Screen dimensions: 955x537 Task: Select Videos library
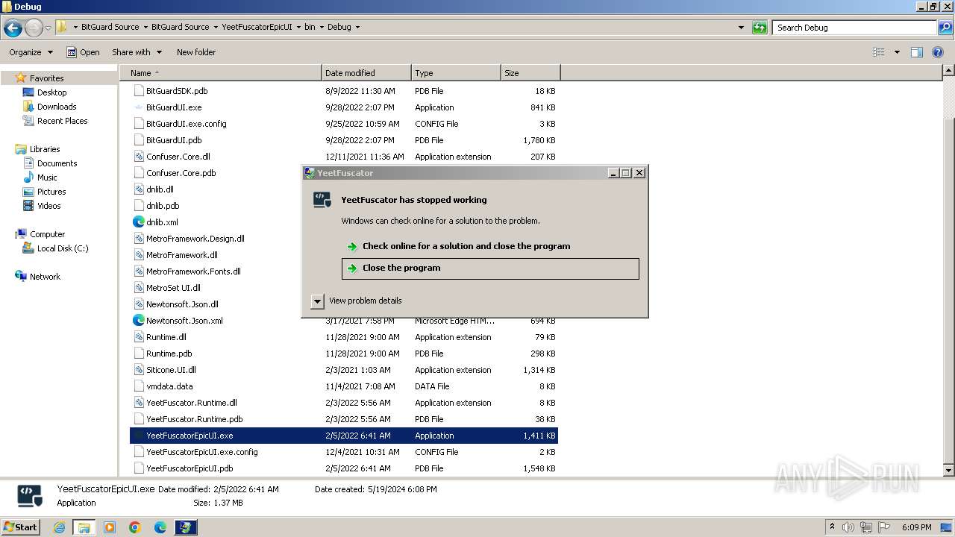coord(48,206)
